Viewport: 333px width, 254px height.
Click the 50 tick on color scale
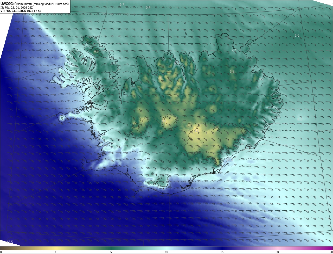point(331,252)
